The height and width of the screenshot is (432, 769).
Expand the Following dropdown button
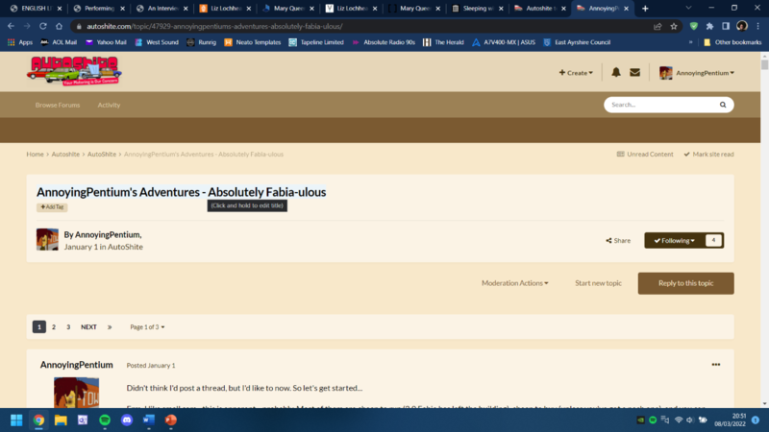coord(675,241)
